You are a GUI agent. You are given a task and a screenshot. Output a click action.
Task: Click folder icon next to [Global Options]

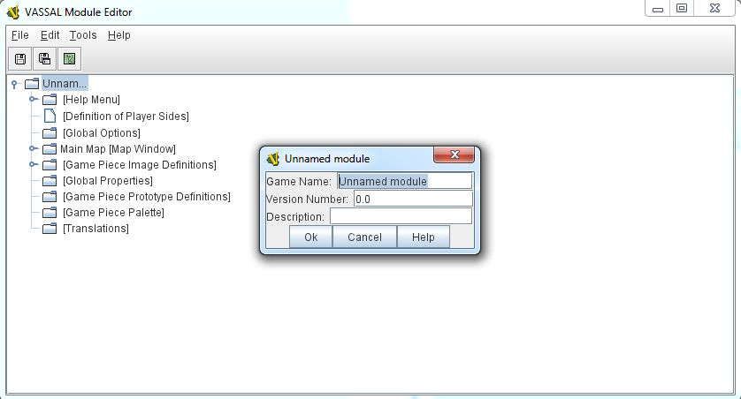click(50, 133)
